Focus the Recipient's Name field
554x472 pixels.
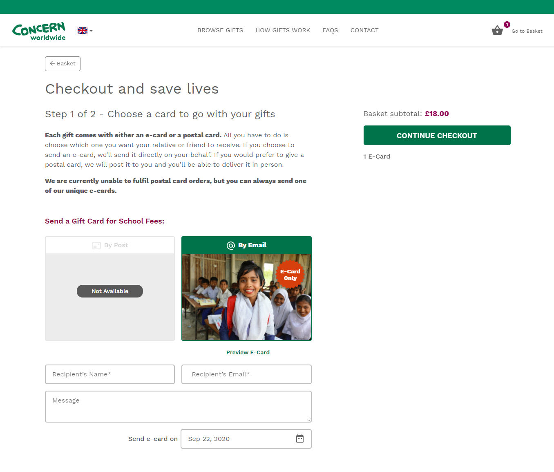tap(110, 374)
